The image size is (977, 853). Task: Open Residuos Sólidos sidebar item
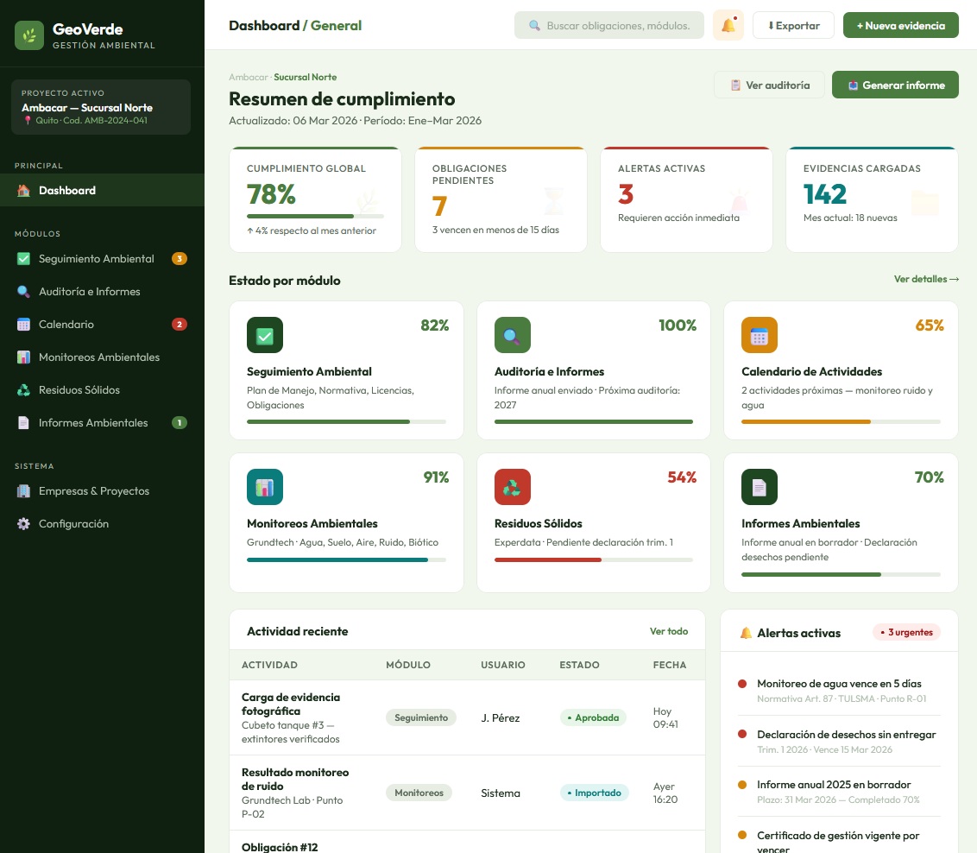(102, 390)
